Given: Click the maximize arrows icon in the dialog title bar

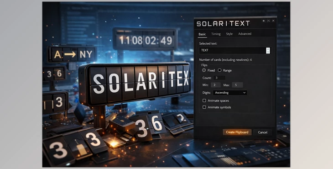Looking at the screenshot, I should point(268,21).
